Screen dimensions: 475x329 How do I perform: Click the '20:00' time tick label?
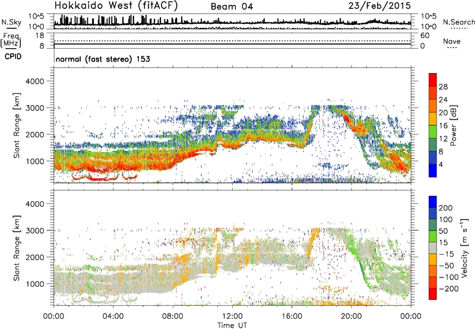351,317
